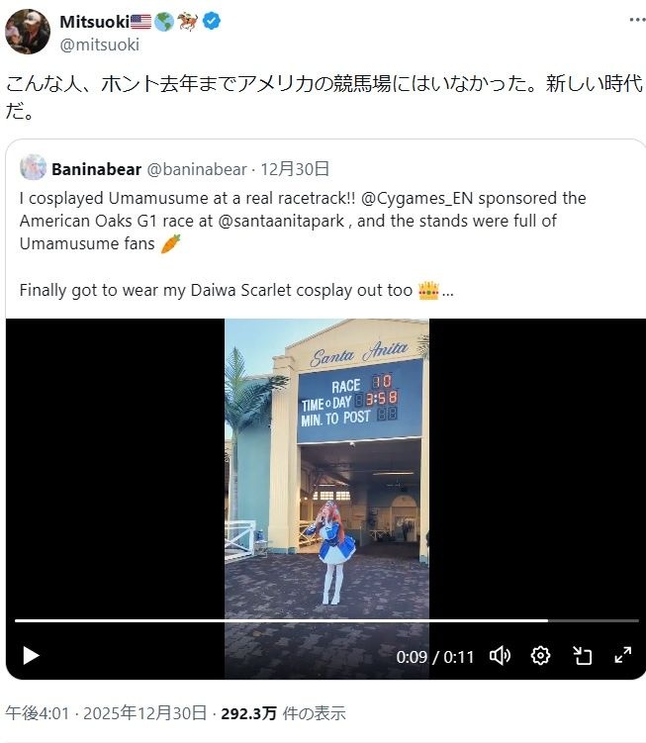Open the @baninabear handle
Screen dimensions: 646x743
[197, 169]
